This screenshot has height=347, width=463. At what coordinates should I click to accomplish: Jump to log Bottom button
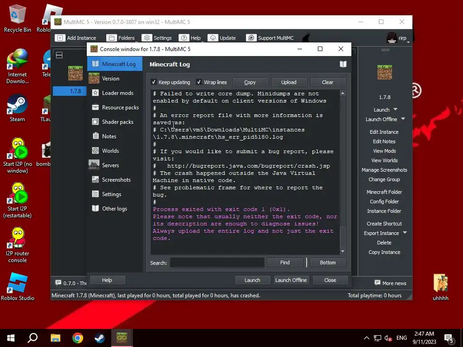coord(328,263)
